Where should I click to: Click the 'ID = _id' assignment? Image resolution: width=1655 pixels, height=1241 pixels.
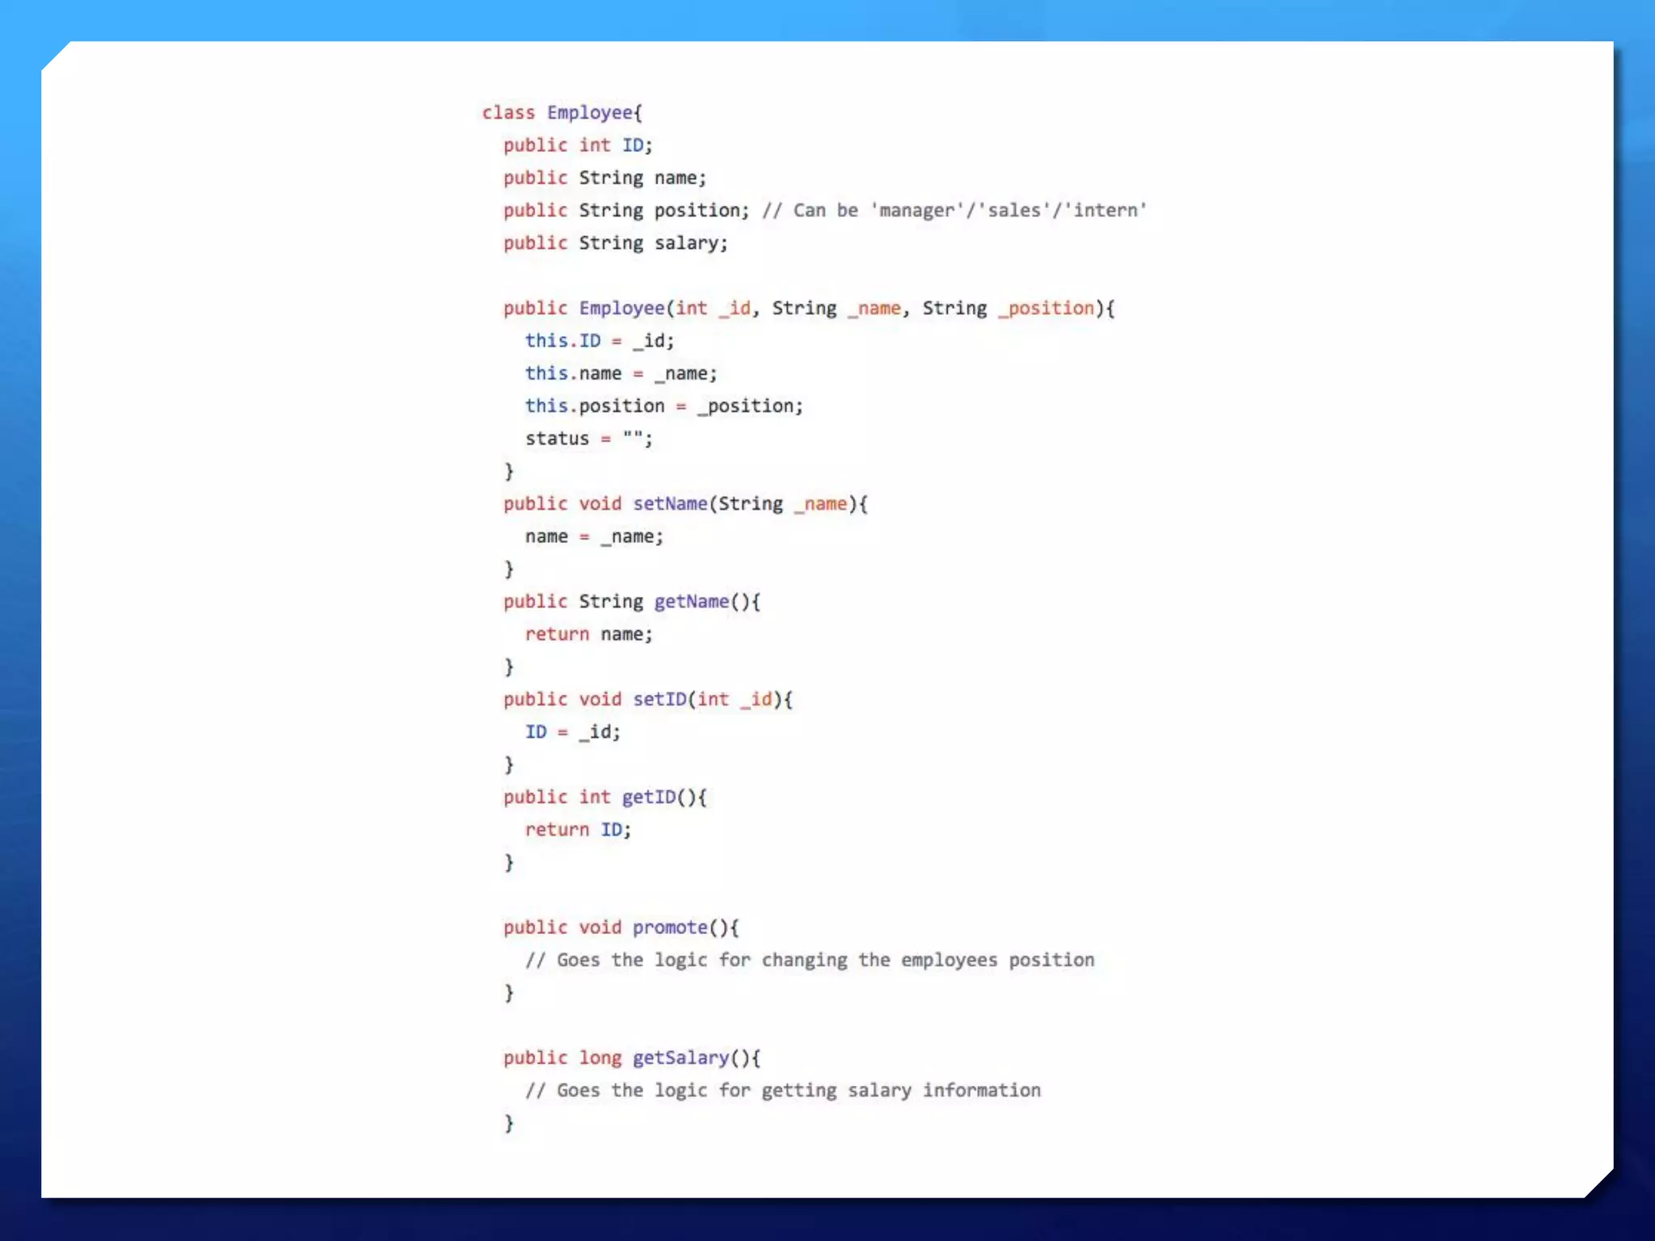[x=572, y=732]
